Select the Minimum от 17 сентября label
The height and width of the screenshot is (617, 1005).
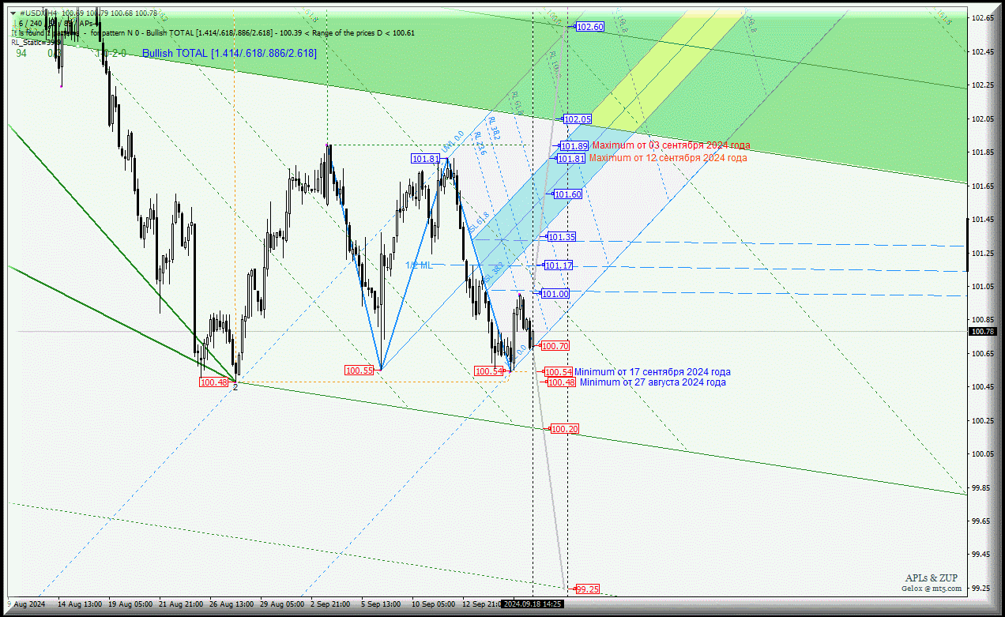pyautogui.click(x=652, y=372)
